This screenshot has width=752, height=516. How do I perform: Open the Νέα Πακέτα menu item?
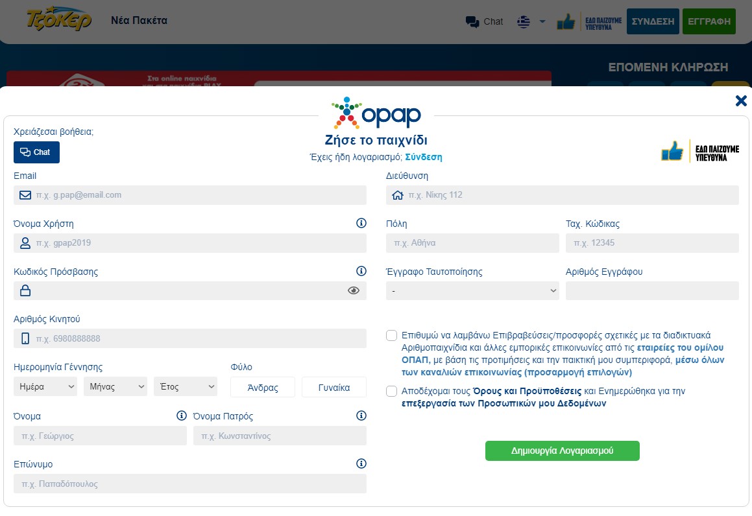tap(139, 21)
